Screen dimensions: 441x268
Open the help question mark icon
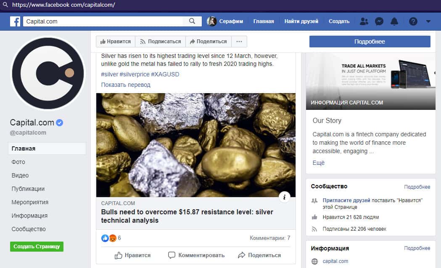[413, 21]
